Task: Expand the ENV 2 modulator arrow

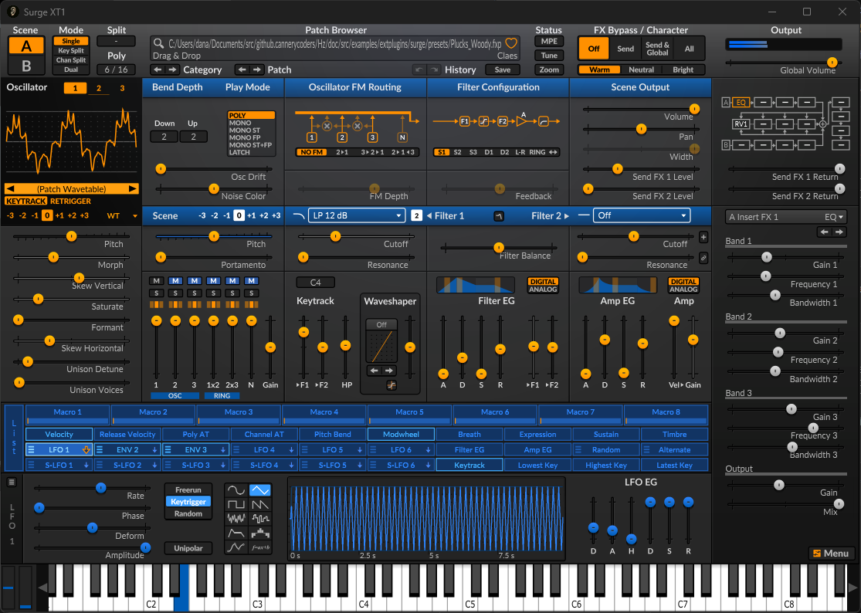Action: 155,450
